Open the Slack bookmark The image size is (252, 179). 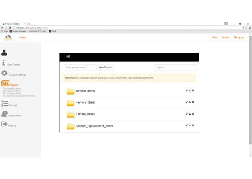pyautogui.click(x=53, y=31)
